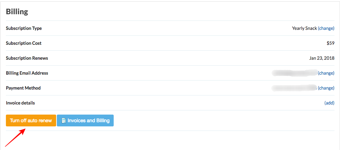This screenshot has height=150, width=340.
Task: Select the Subscription Type label
Action: coord(24,28)
